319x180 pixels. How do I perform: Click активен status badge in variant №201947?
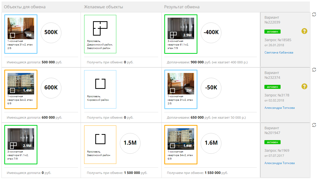point(272,142)
